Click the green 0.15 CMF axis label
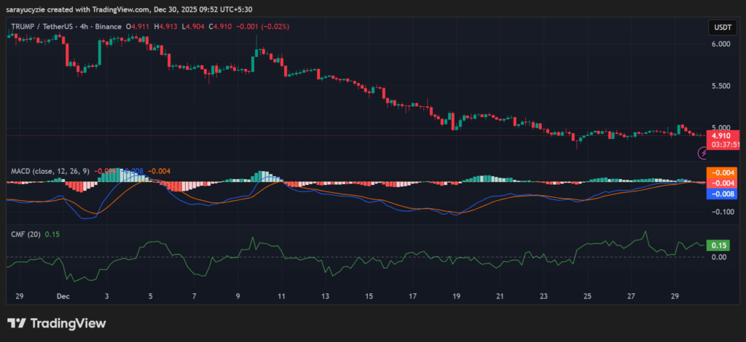The width and height of the screenshot is (746, 342). pos(719,245)
